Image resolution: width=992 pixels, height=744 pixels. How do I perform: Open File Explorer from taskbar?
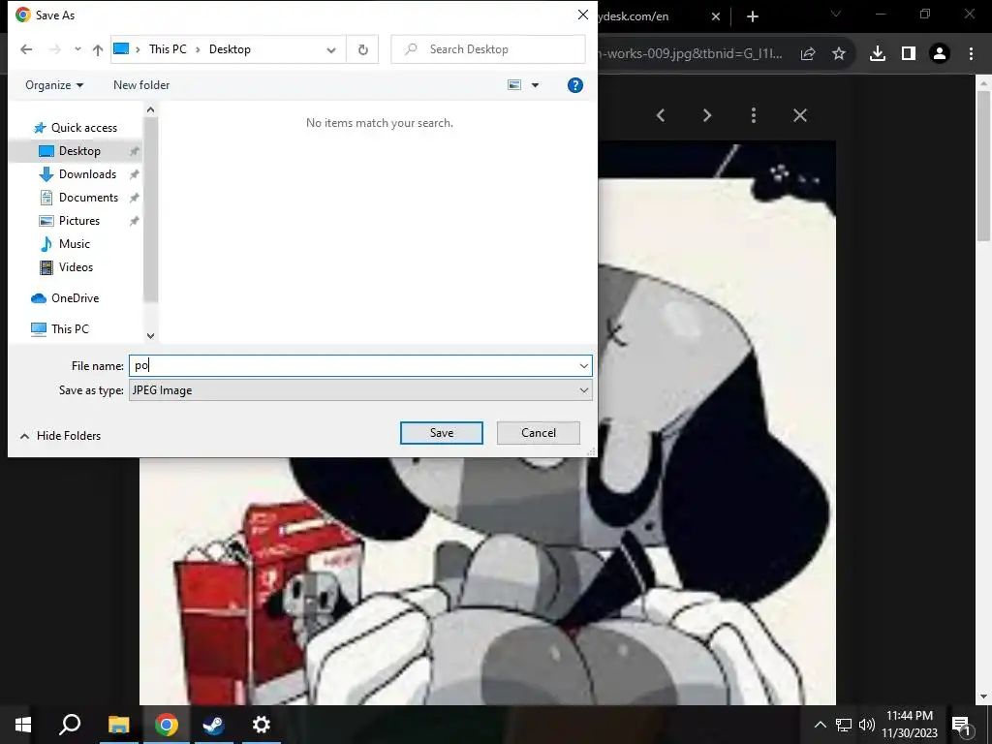[x=118, y=725]
